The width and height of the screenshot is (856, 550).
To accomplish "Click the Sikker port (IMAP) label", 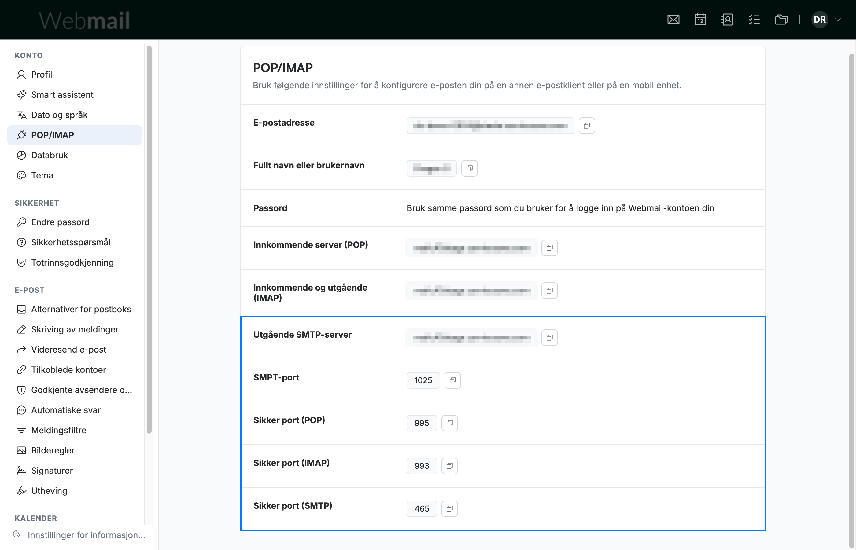I will point(291,463).
